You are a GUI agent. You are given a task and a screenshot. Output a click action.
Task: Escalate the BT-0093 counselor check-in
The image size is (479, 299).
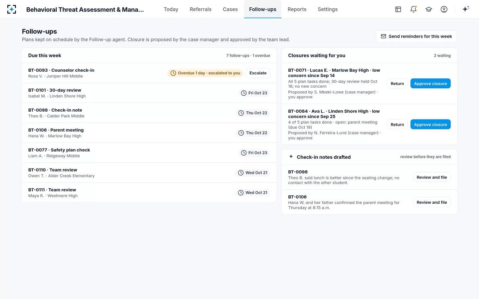[x=258, y=73]
